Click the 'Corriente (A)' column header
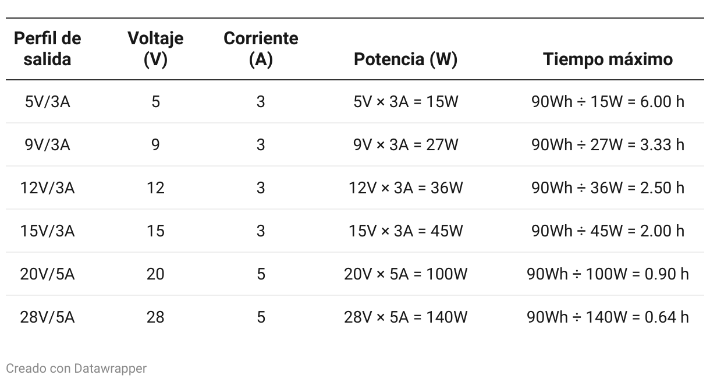This screenshot has height=382, width=710. coord(261,49)
